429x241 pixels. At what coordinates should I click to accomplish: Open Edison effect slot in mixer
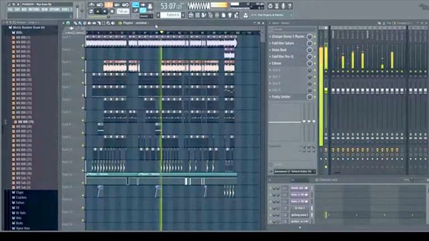(x=276, y=63)
